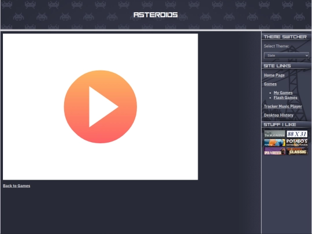312x234 pixels.
Task: Start the Asteroids game with the orange play button
Action: pos(101,107)
